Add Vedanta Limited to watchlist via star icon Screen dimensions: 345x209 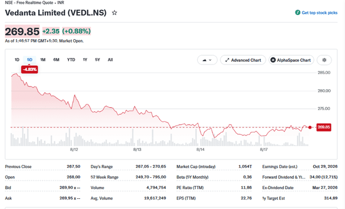[114, 13]
